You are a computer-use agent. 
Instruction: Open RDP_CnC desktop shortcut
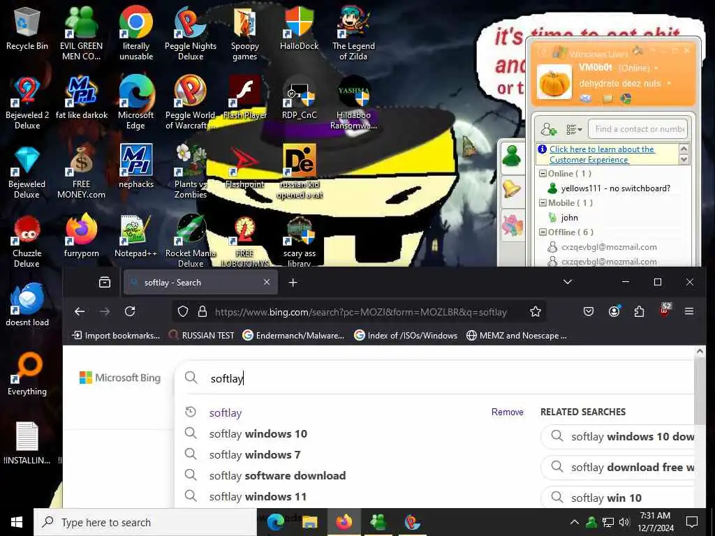[x=299, y=98]
